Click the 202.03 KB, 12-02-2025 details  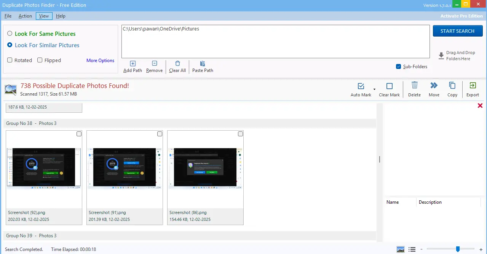coord(29,219)
